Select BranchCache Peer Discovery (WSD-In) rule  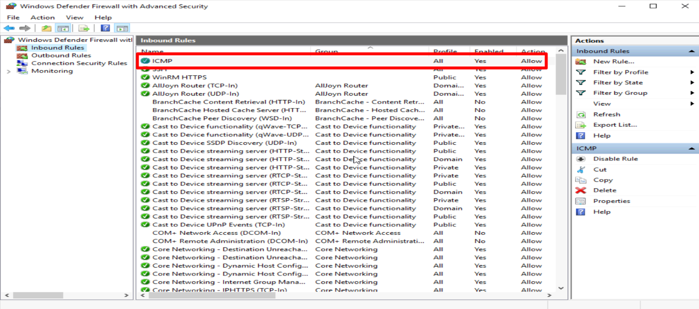point(222,118)
